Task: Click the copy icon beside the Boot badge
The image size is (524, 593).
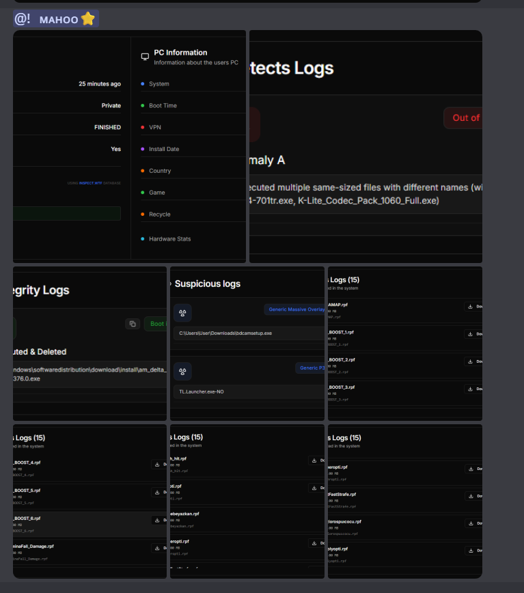Action: [x=133, y=324]
